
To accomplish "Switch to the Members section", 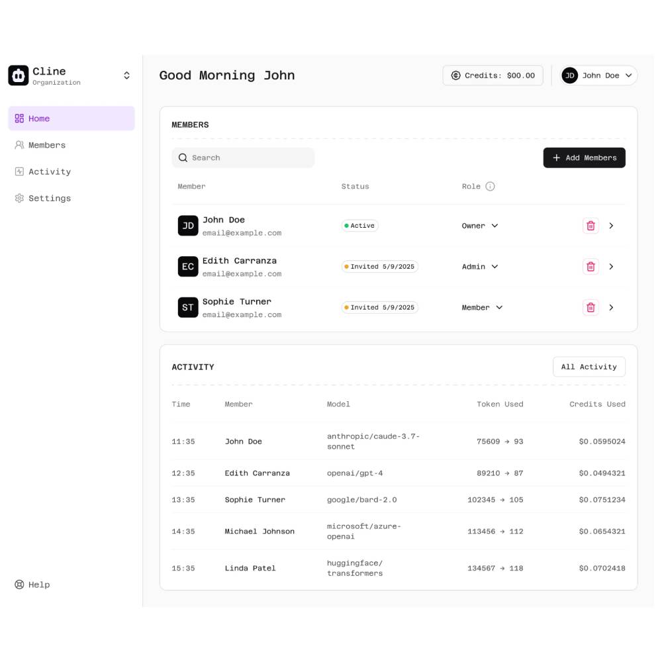I will click(x=48, y=145).
